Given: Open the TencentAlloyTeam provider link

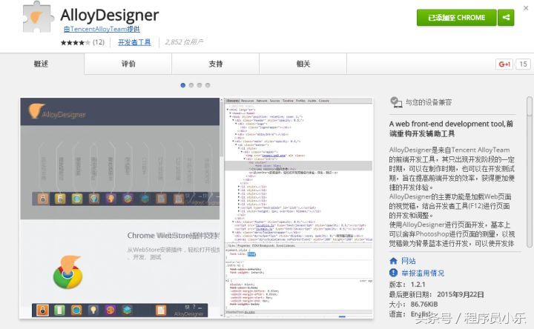Looking at the screenshot, I should point(102,29).
